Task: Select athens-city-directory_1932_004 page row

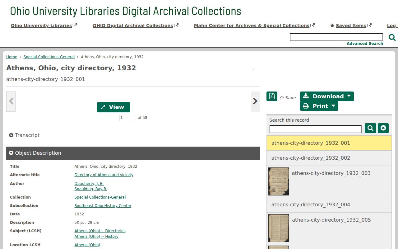Action: click(x=329, y=205)
